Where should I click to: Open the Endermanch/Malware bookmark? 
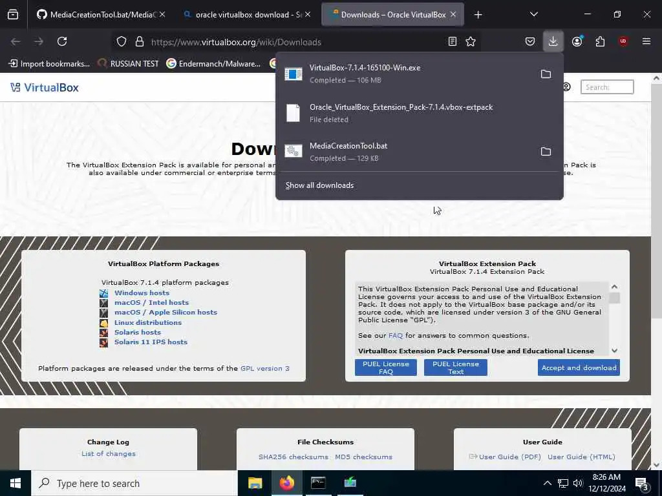coord(213,64)
